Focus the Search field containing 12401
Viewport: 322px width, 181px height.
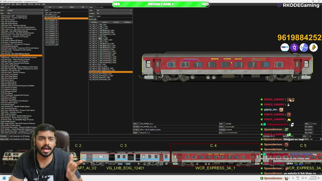tap(114, 16)
